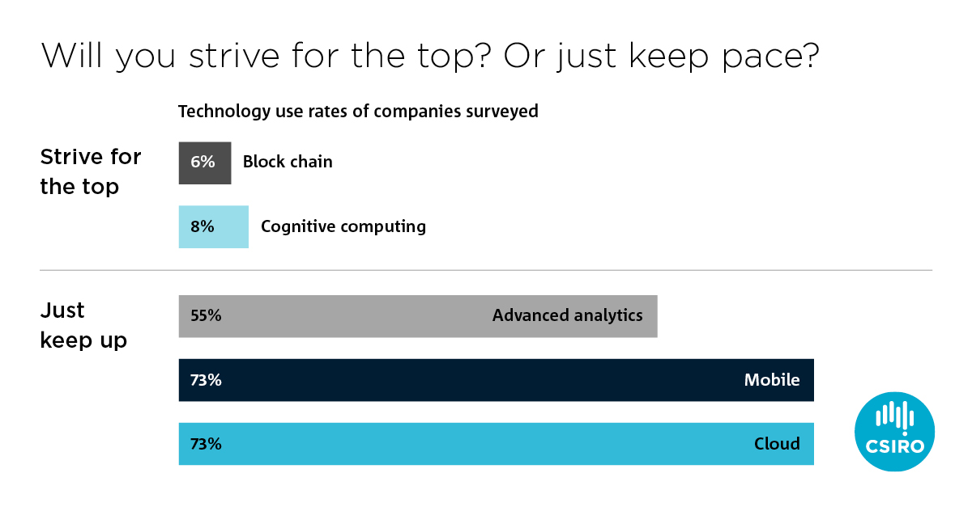
Task: Click the horizontal divider line between sections
Action: click(486, 270)
